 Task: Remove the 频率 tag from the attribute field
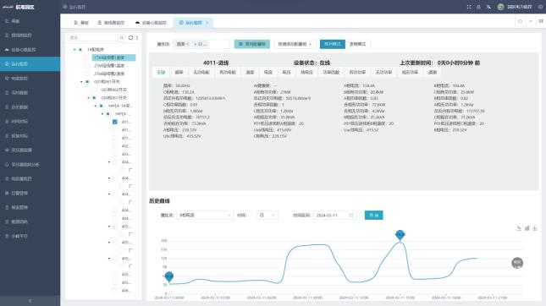click(188, 44)
